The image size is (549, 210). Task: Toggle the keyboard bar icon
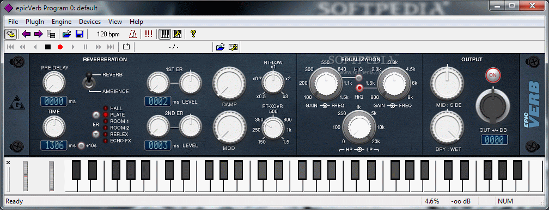point(164,34)
